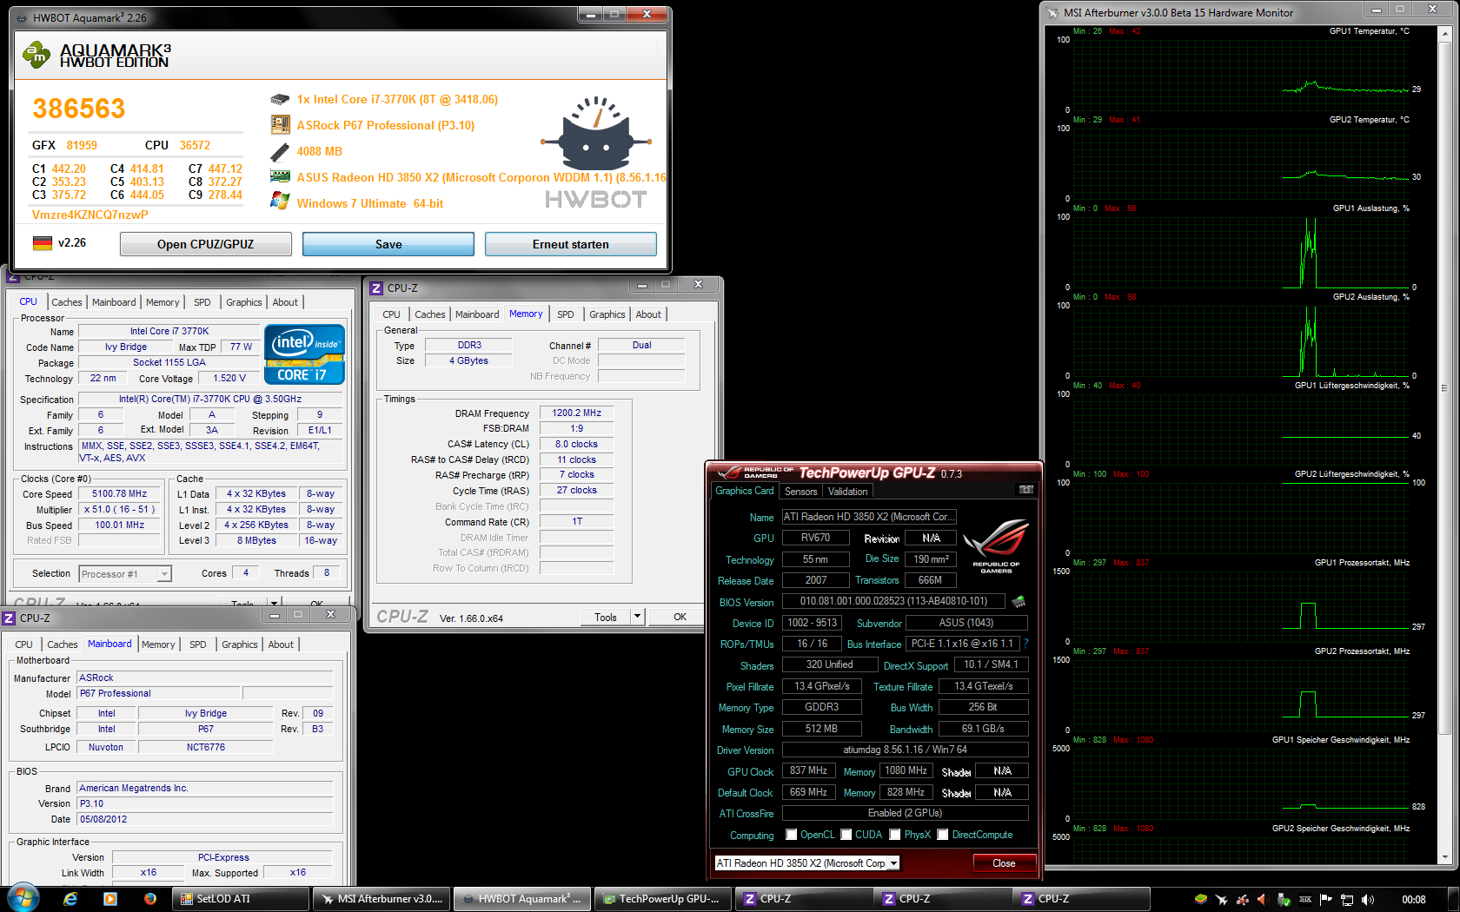Click the Erneut starten button

click(x=571, y=244)
